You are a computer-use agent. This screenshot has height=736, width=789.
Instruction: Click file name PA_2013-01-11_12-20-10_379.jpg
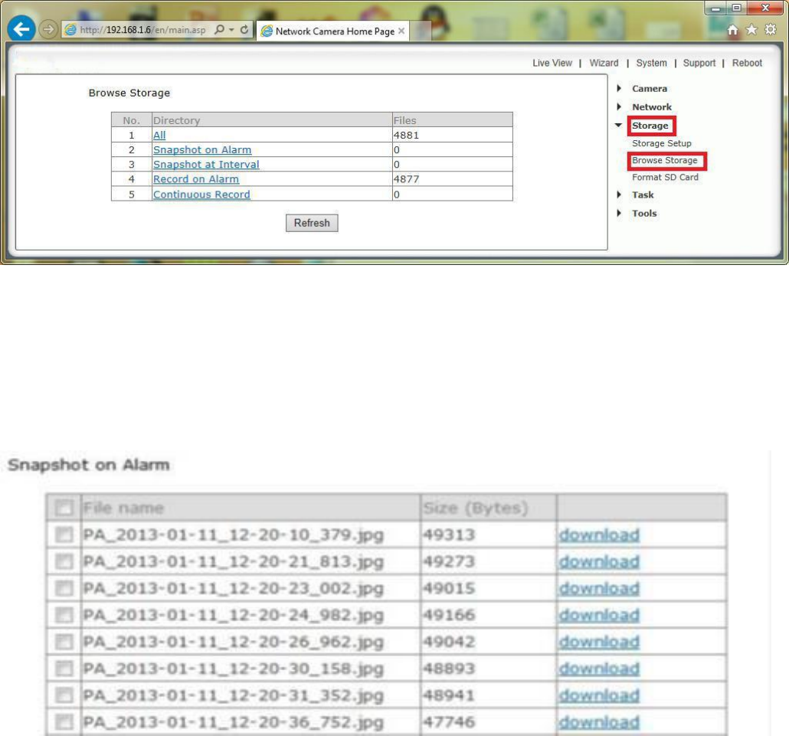pyautogui.click(x=234, y=535)
